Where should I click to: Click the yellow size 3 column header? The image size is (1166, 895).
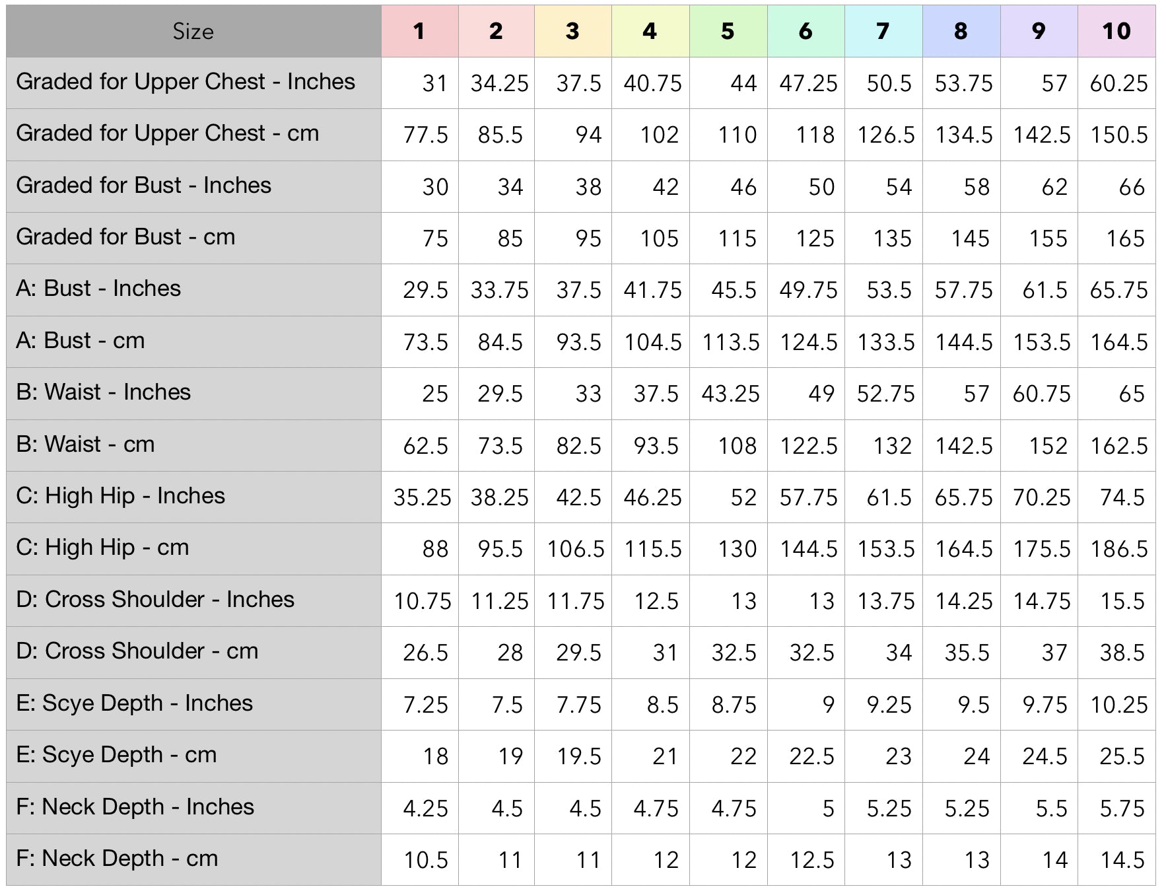[x=572, y=31]
